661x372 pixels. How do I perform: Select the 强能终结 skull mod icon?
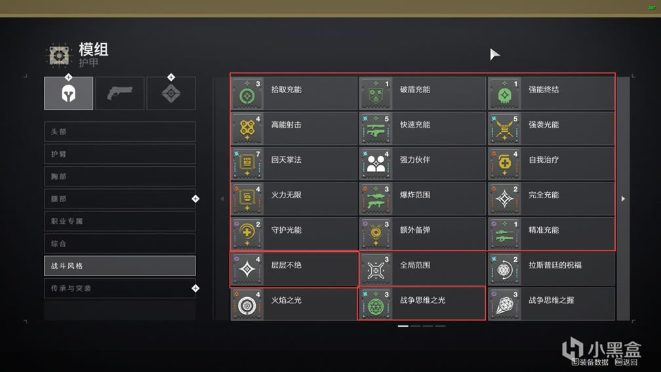tap(505, 93)
